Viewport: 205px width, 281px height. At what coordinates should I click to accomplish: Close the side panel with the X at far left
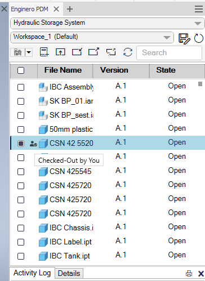[4, 9]
